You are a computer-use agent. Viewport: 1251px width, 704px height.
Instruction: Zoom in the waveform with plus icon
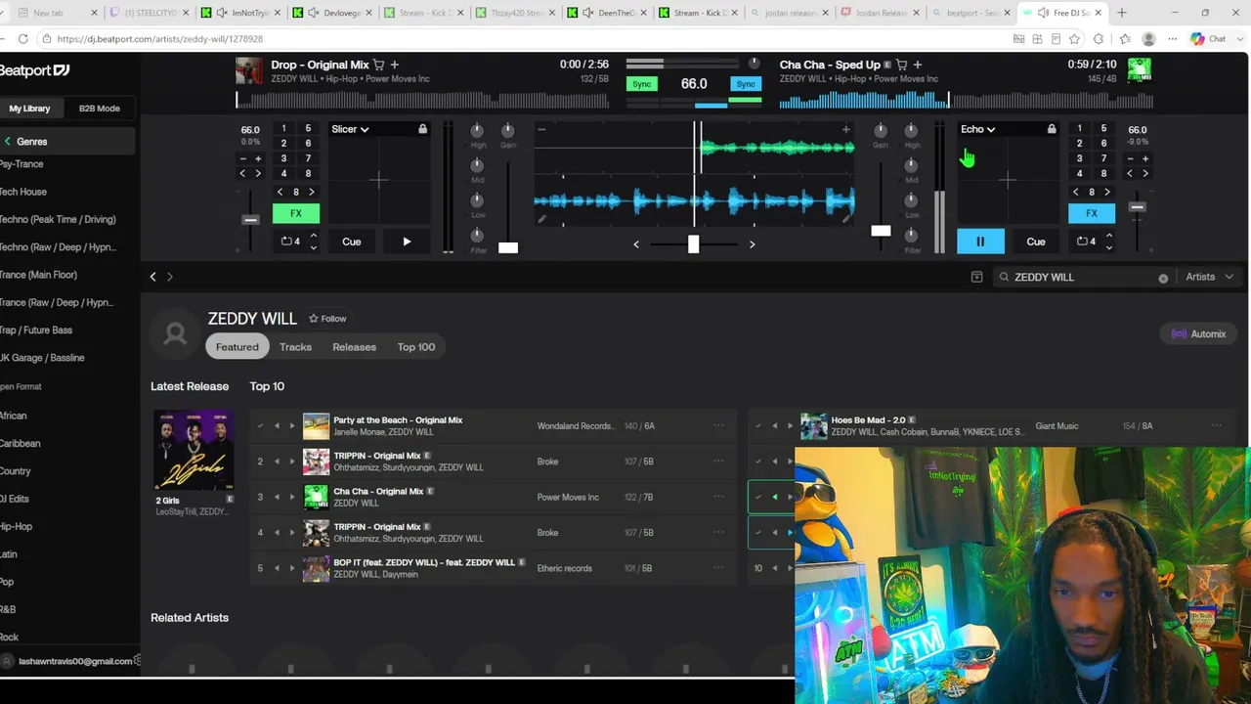(x=846, y=129)
